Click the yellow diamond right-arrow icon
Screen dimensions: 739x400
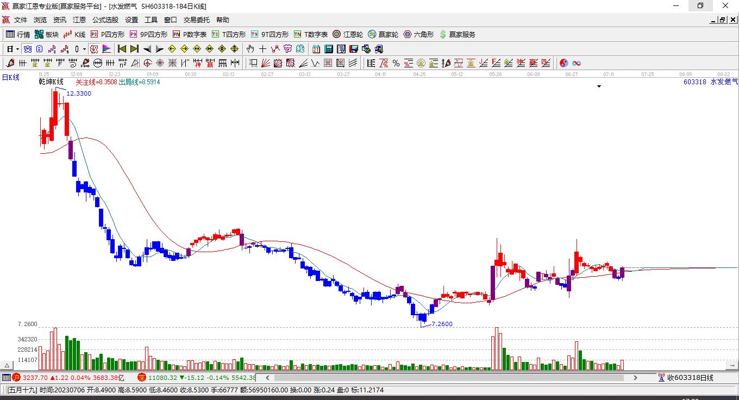185,49
